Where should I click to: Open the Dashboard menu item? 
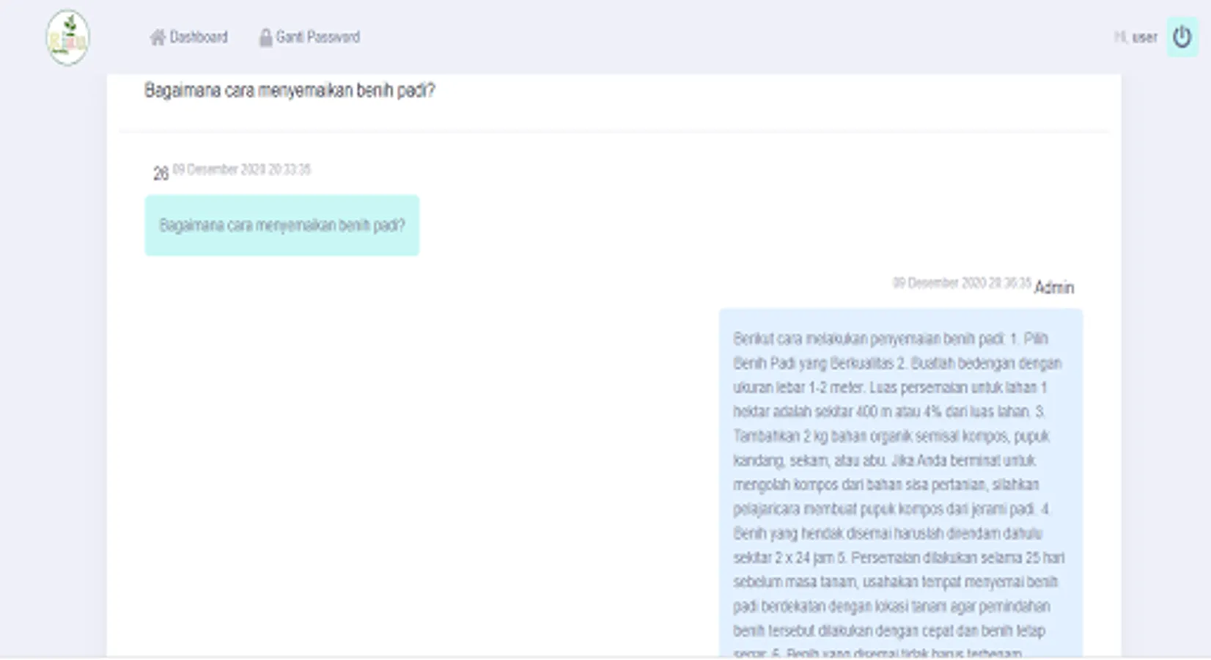(x=189, y=37)
